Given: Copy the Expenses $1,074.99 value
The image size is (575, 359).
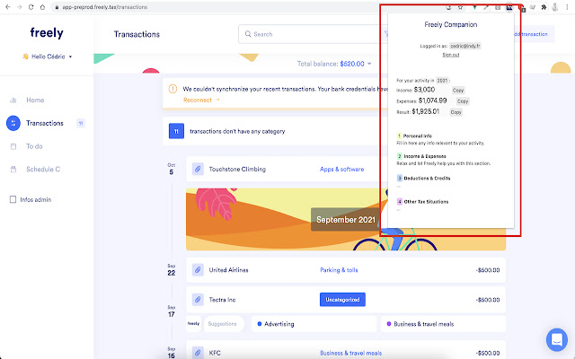Looking at the screenshot, I should click(463, 101).
